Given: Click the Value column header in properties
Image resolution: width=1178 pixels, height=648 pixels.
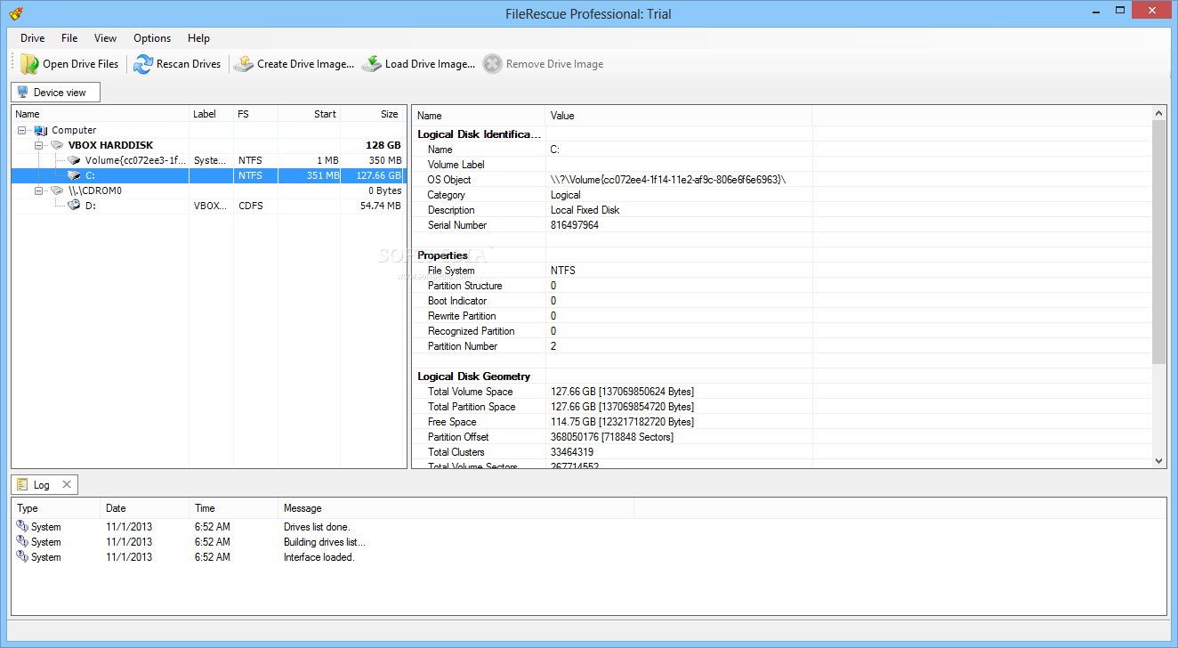Looking at the screenshot, I should point(679,116).
